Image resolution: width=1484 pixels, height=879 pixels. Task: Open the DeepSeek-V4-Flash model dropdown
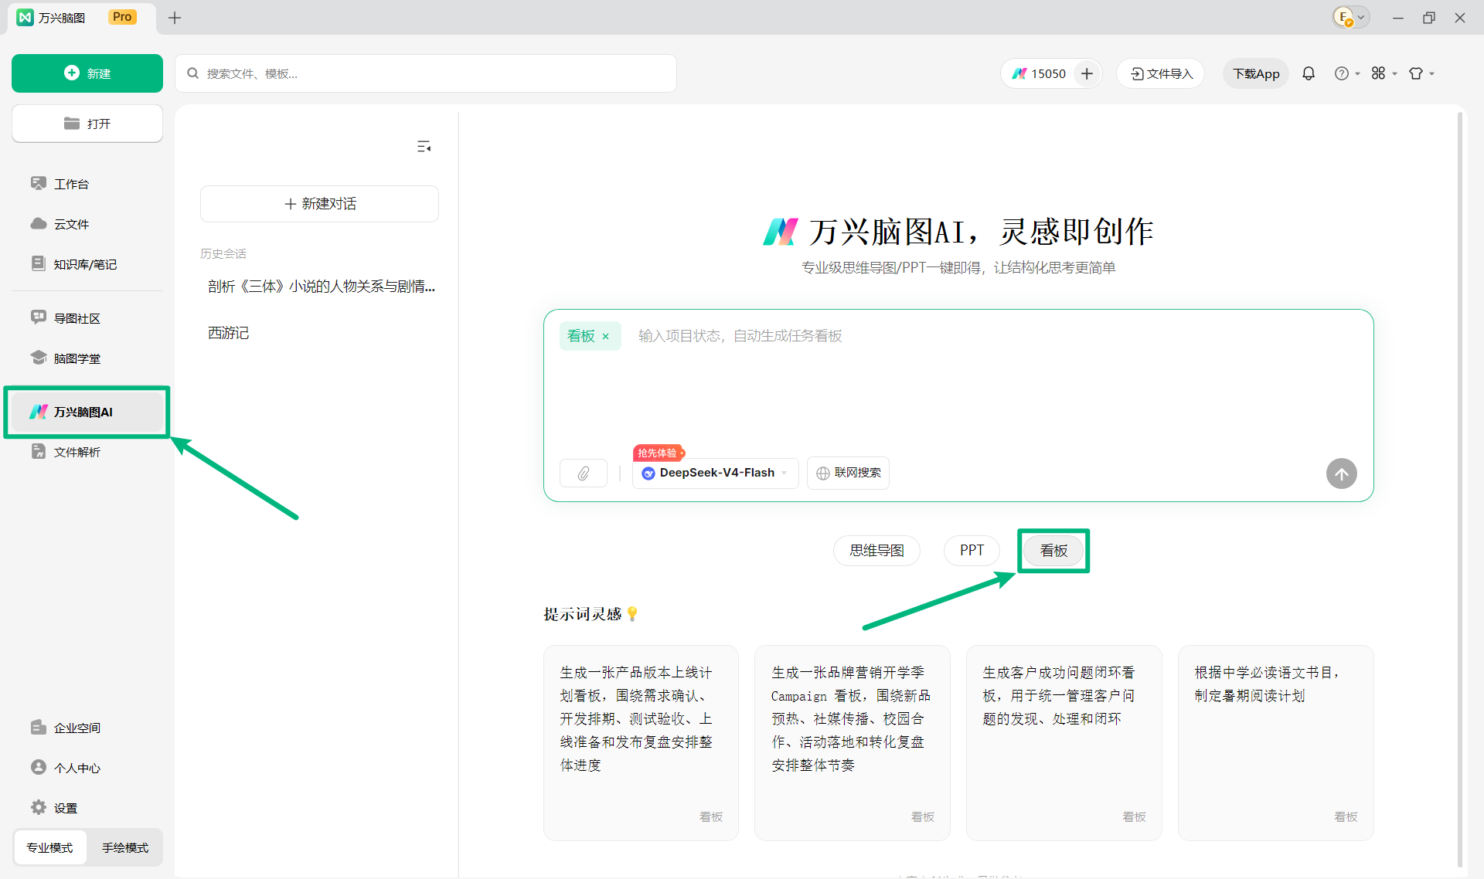(716, 473)
